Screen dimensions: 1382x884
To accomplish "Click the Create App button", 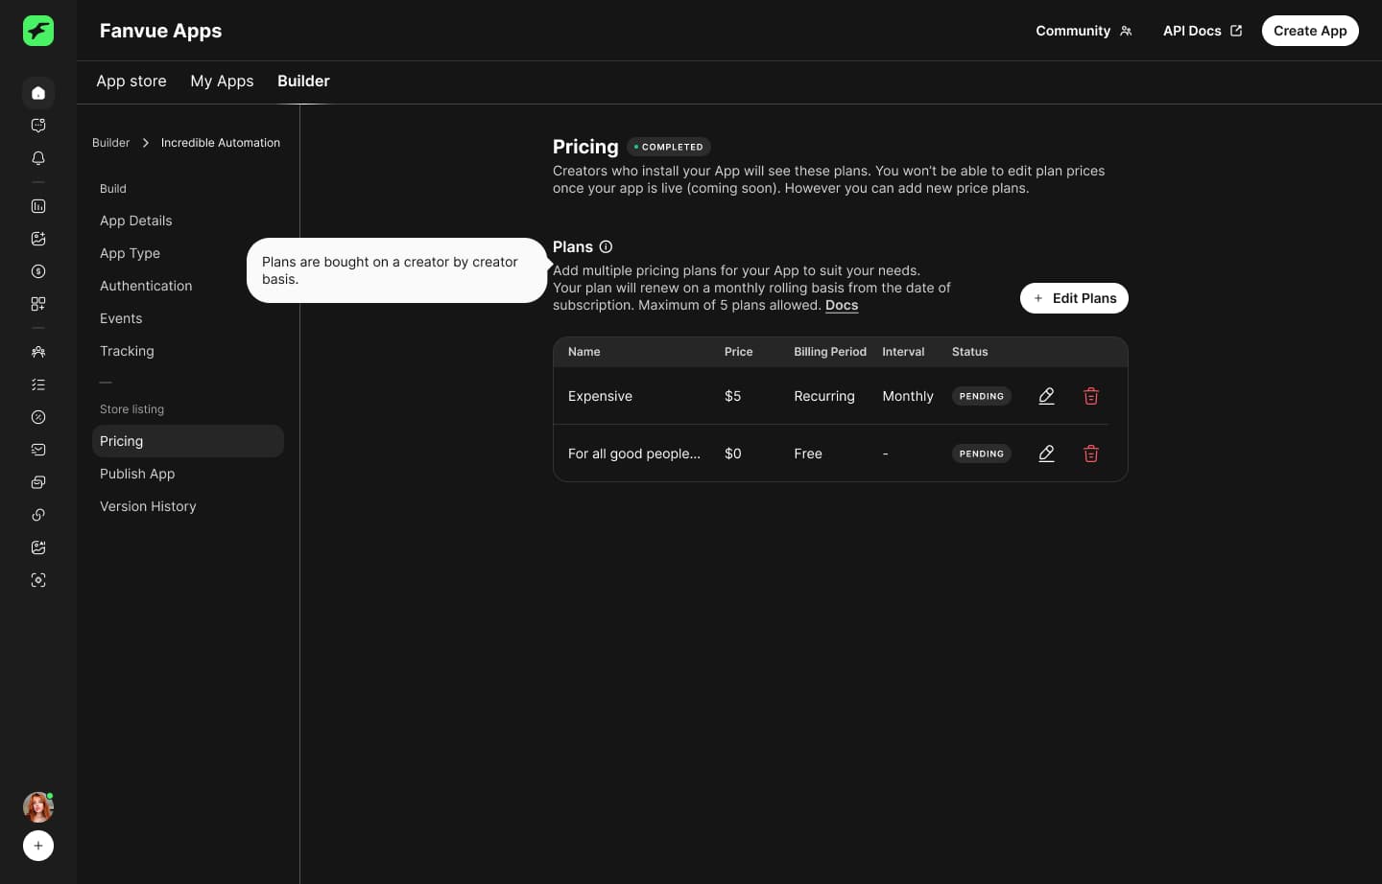I will (1310, 31).
